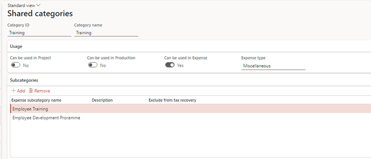Toggle Can be used in Production switch
The height and width of the screenshot is (159, 371).
tap(93, 65)
